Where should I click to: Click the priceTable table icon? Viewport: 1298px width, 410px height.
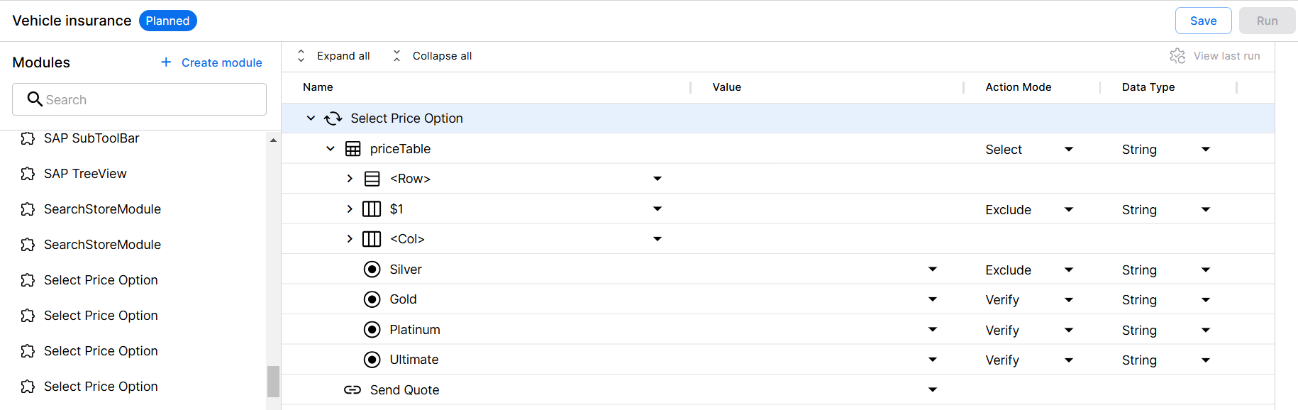click(x=353, y=149)
